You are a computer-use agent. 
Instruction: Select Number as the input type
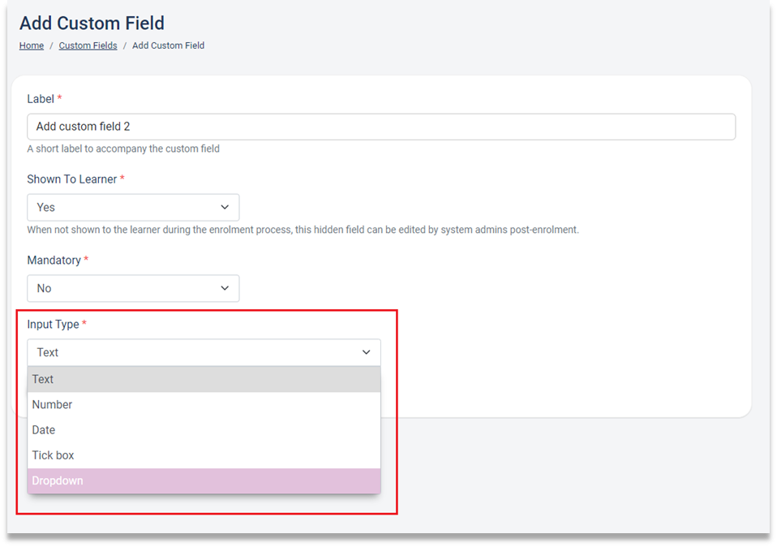point(204,405)
